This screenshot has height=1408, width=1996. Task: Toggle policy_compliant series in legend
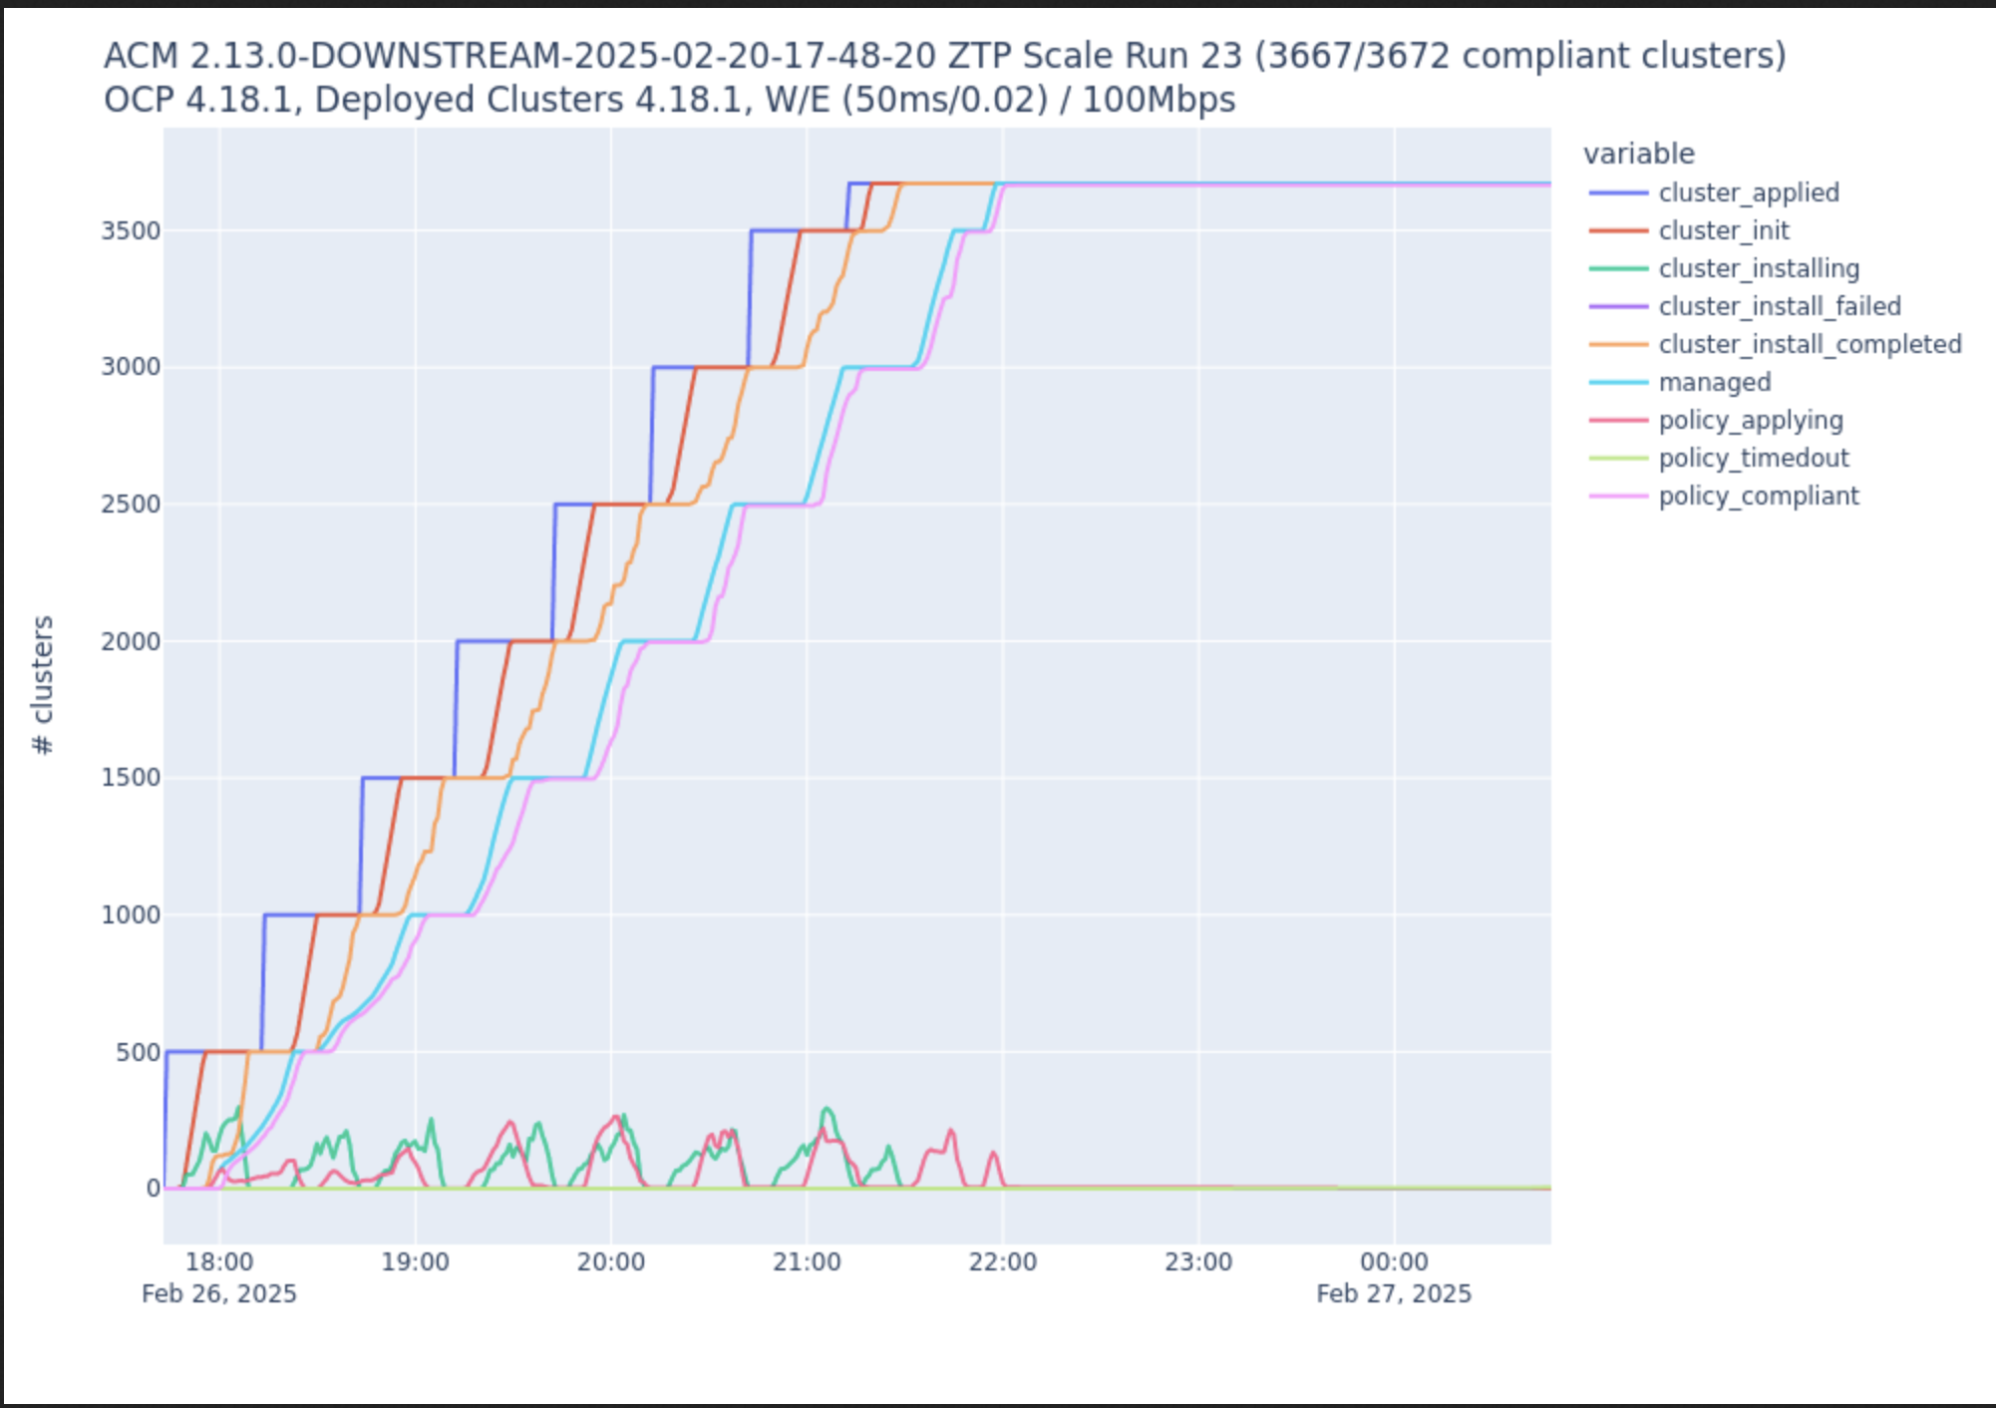[x=1758, y=496]
